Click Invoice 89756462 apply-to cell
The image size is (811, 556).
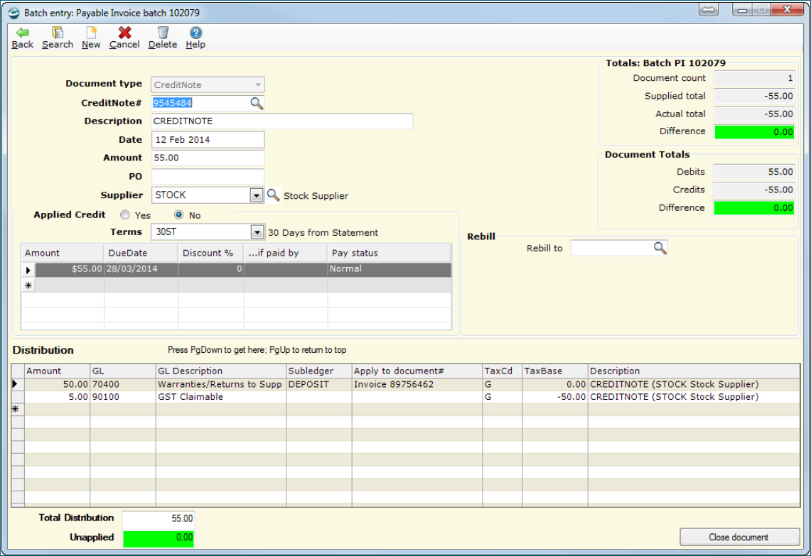[417, 384]
